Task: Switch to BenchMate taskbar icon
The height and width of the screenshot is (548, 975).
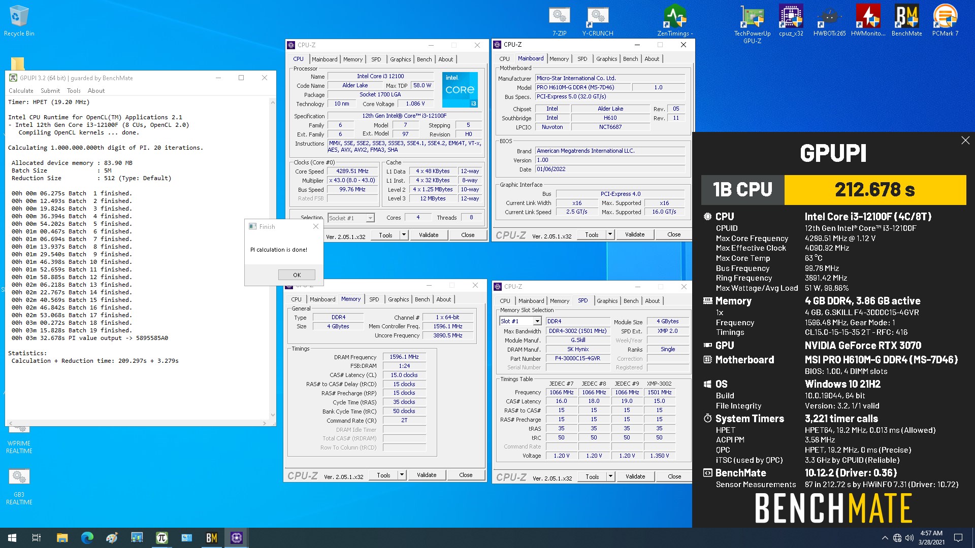Action: (211, 538)
